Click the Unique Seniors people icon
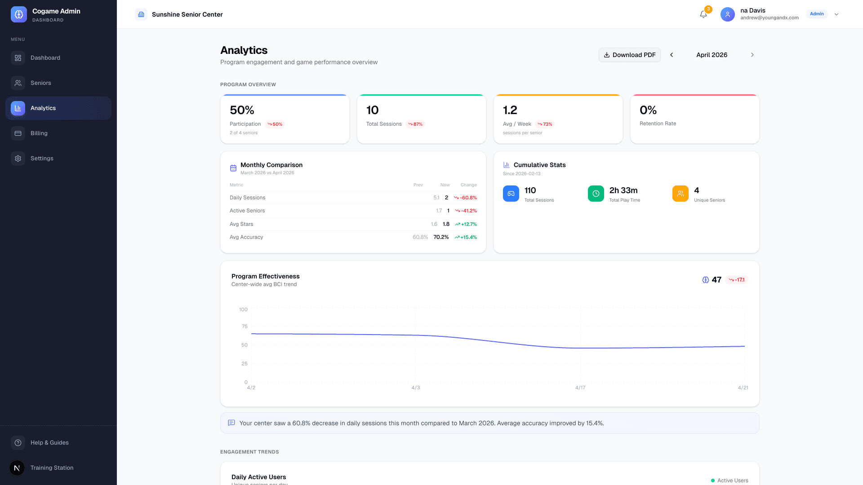Viewport: 863px width, 485px height. tap(680, 194)
